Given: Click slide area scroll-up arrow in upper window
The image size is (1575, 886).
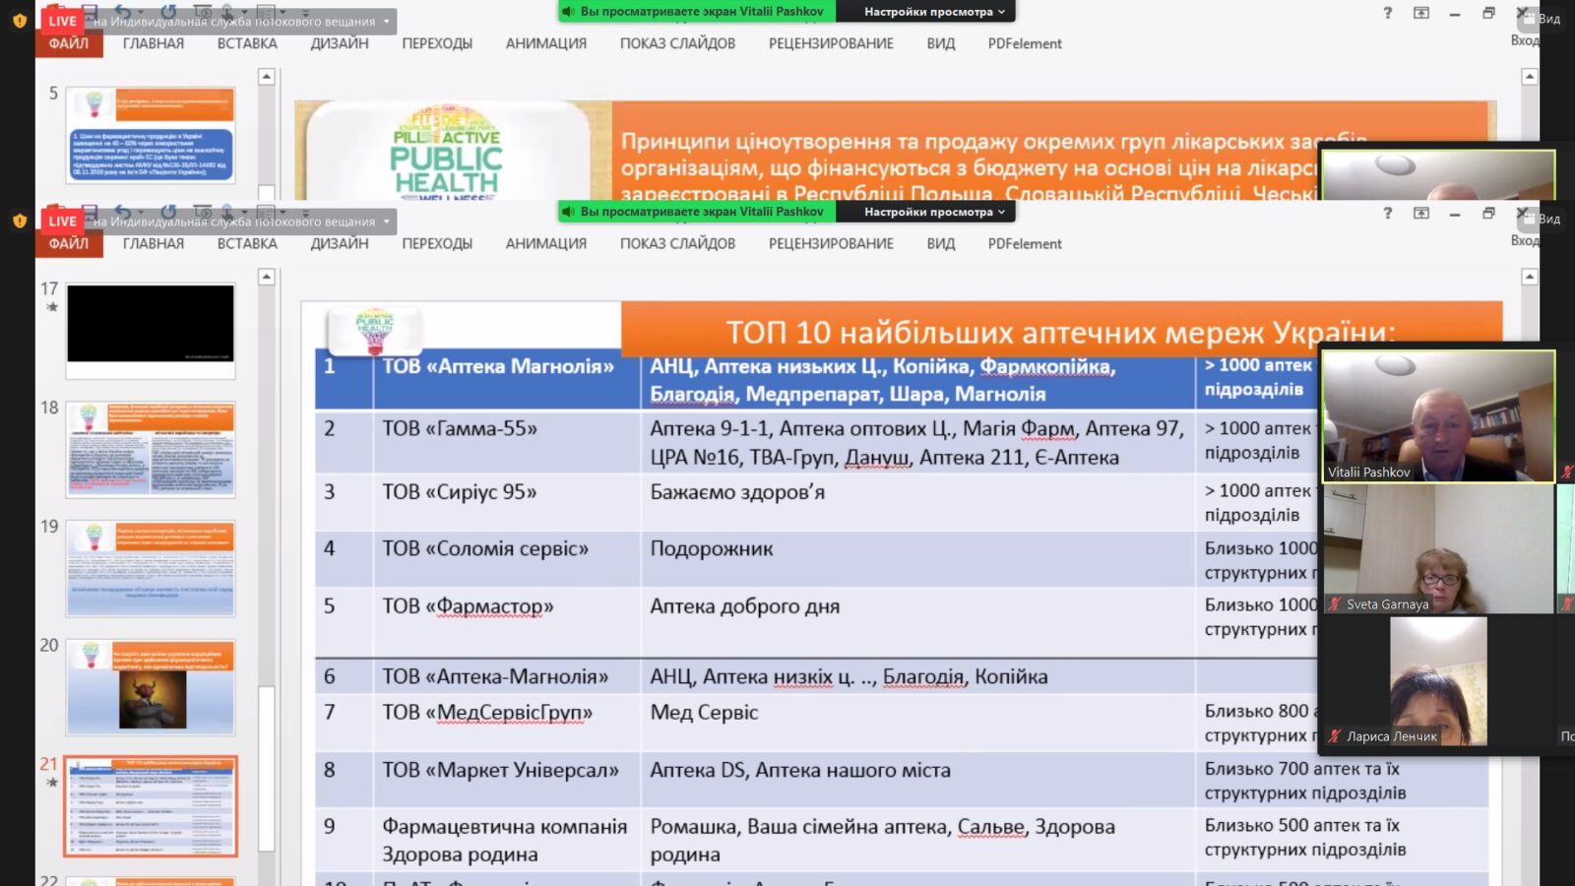Looking at the screenshot, I should (1530, 77).
